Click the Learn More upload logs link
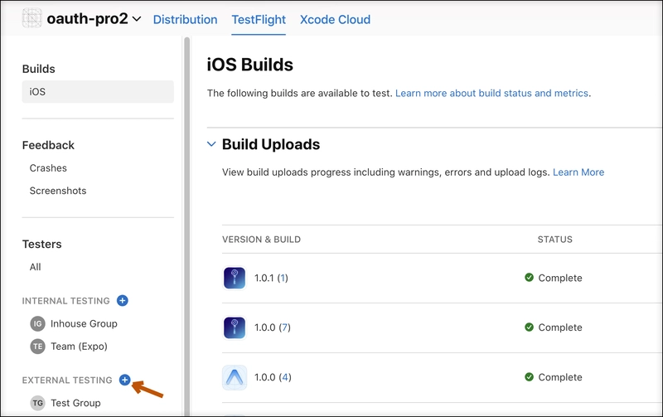663x417 pixels. 578,172
